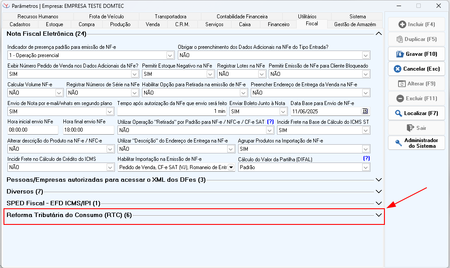The width and height of the screenshot is (450, 268).
Task: Switch to the Financeiro tab
Action: tap(278, 24)
